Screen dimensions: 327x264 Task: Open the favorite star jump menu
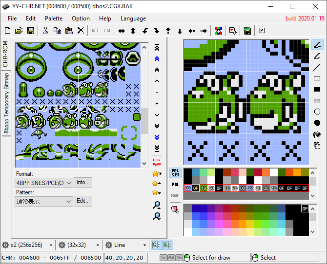click(157, 173)
